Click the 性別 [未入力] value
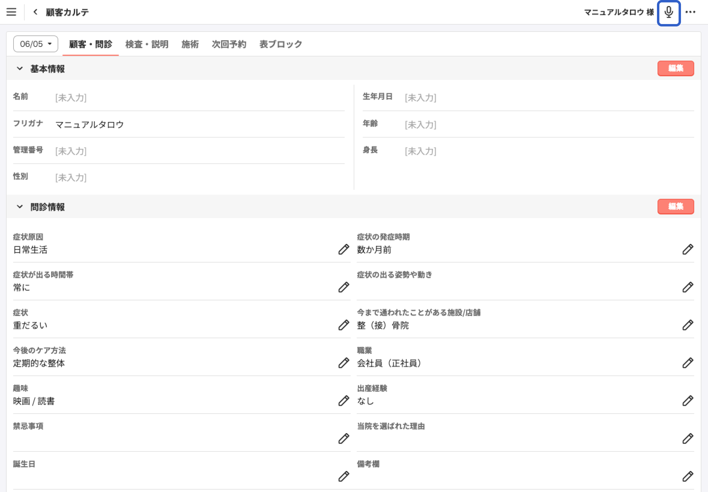This screenshot has height=492, width=708. click(x=71, y=178)
